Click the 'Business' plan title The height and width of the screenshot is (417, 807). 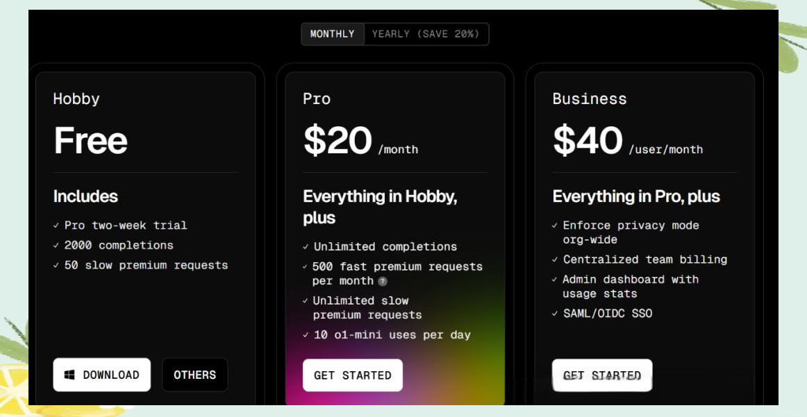click(589, 99)
